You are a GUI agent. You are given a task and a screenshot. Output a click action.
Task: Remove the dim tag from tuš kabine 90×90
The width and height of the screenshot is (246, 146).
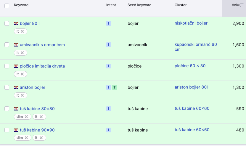26,138
